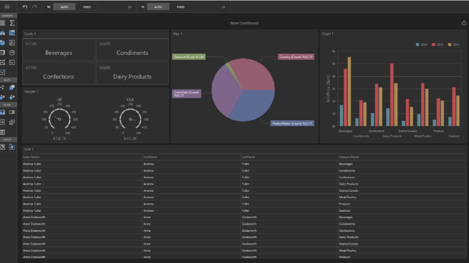Click the Seafood cell in Andrew Fuller row

click(x=402, y=211)
